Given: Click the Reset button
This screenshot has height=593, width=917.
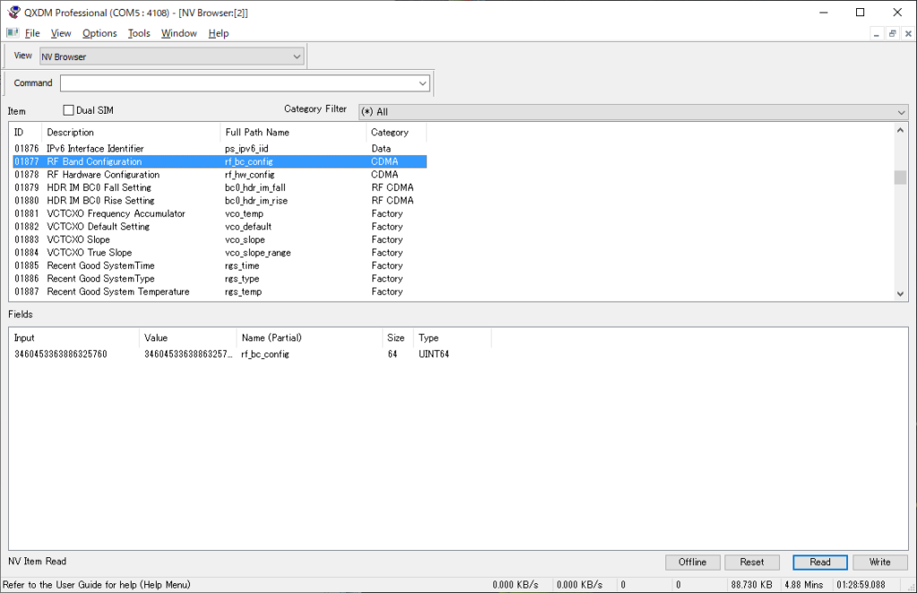Looking at the screenshot, I should point(752,562).
